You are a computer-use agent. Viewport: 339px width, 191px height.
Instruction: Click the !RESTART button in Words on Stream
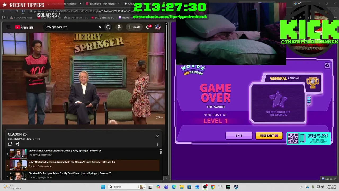pos(269,136)
